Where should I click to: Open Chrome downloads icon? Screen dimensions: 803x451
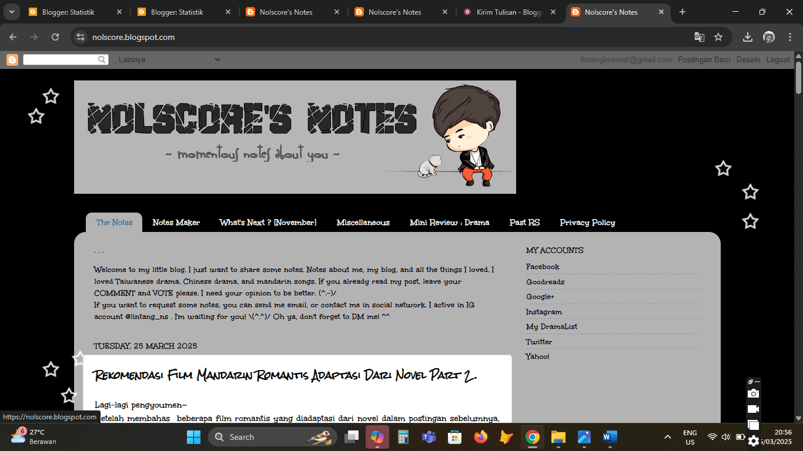[x=748, y=37]
